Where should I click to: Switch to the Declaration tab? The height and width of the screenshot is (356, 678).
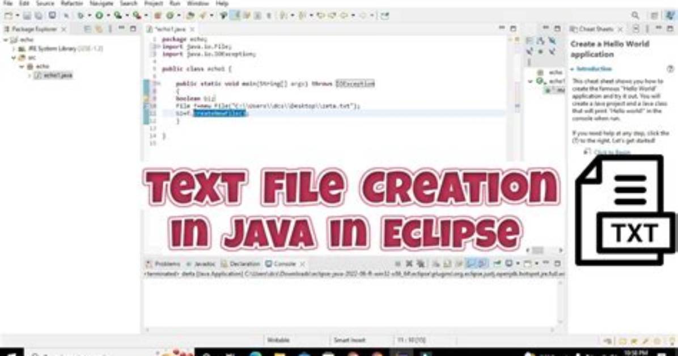coord(241,264)
